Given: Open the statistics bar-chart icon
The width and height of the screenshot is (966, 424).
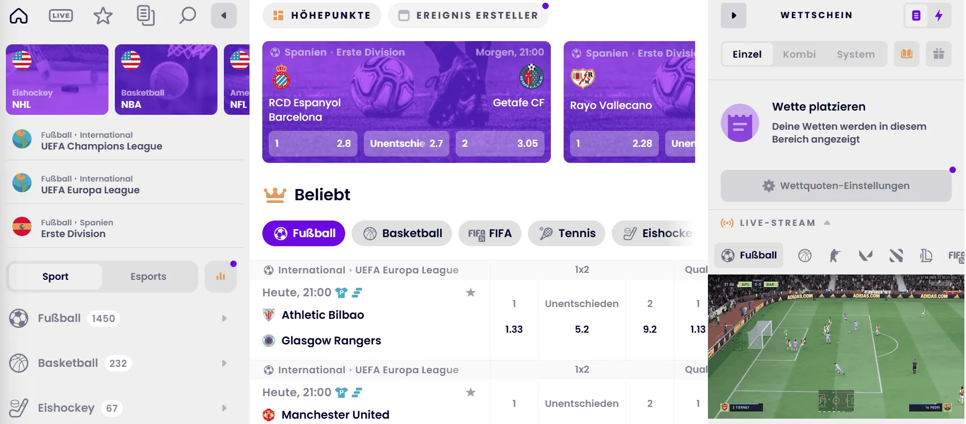Looking at the screenshot, I should (221, 276).
